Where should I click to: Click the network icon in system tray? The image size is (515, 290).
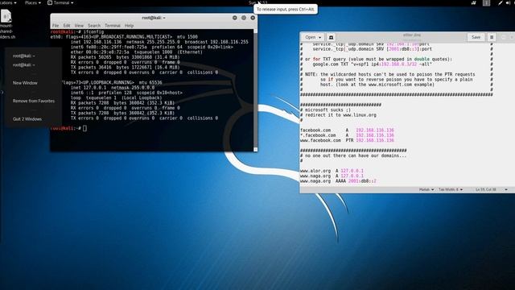[x=474, y=3]
